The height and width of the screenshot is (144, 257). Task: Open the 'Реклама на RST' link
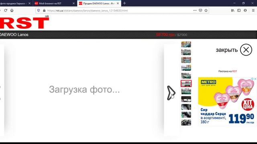pyautogui.click(x=228, y=71)
